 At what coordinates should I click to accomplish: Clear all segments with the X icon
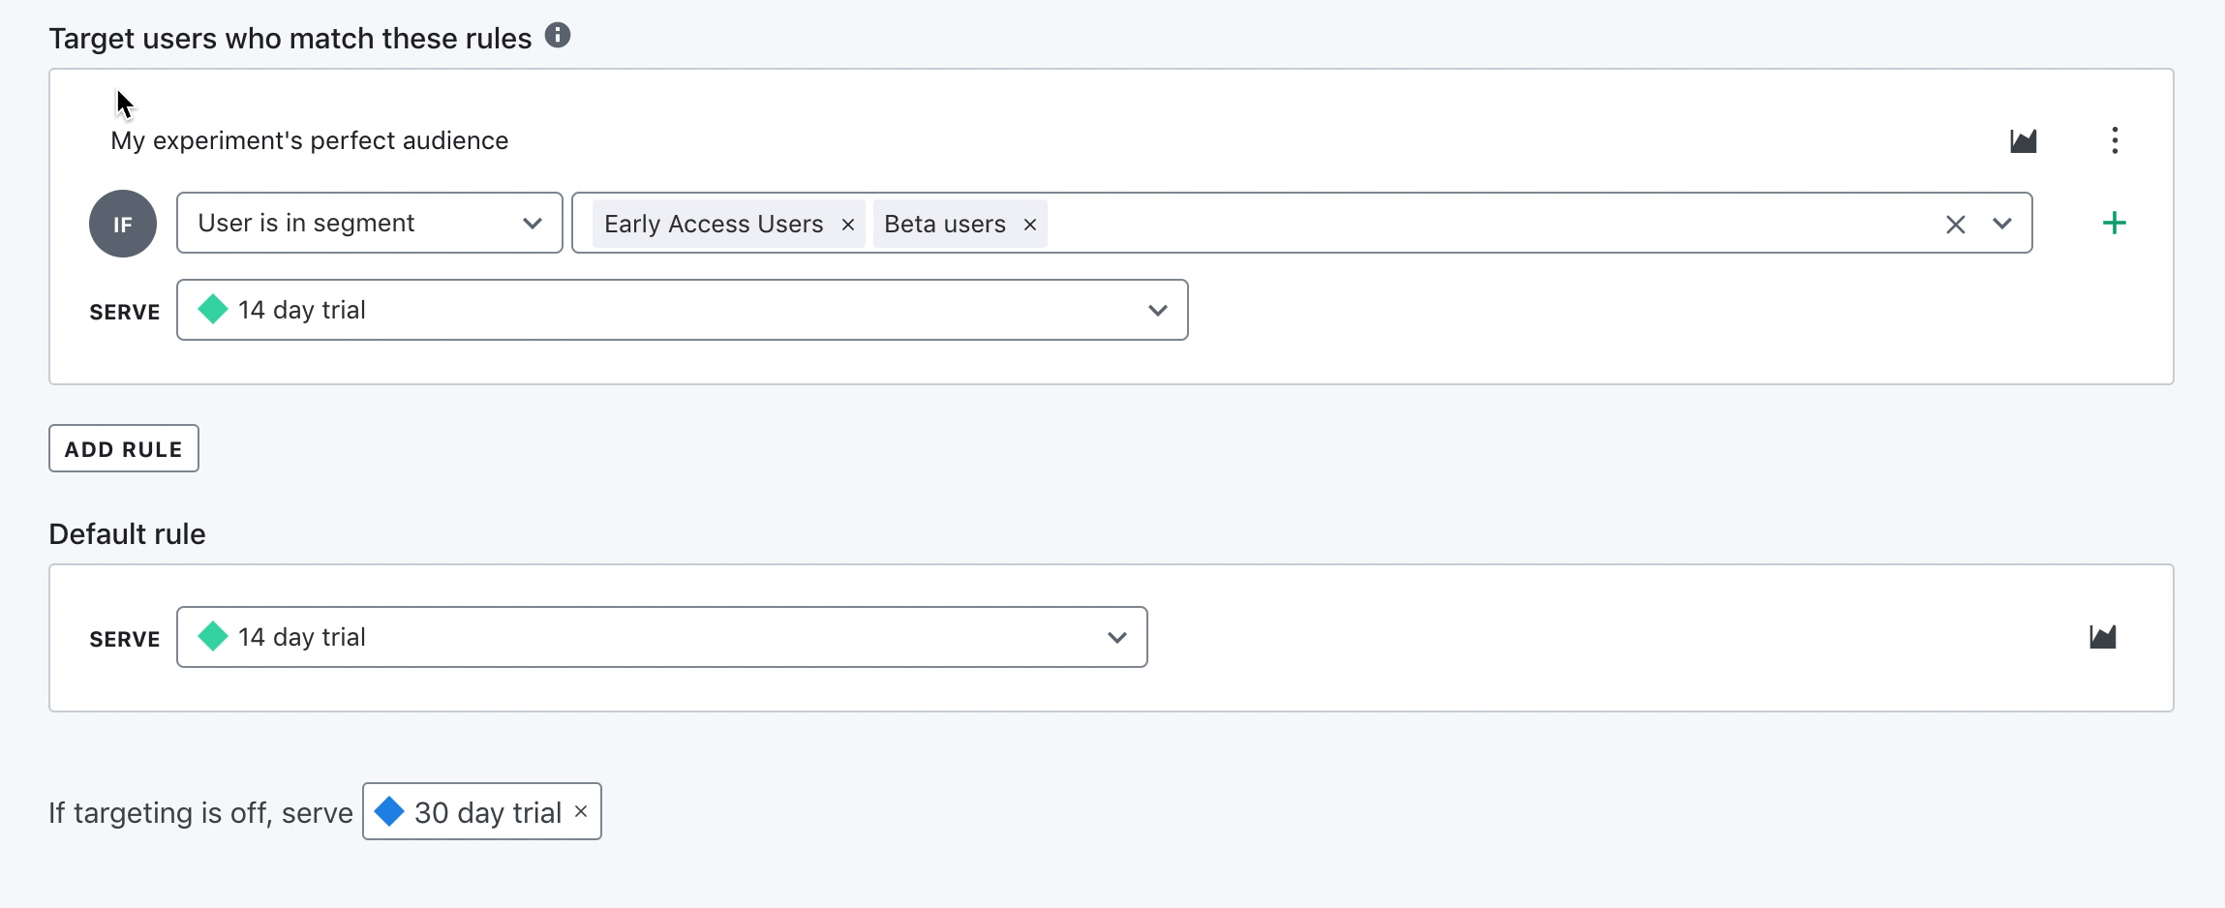[1954, 224]
